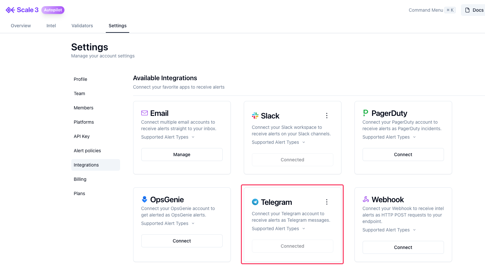The width and height of the screenshot is (485, 273).
Task: Connect the OpsGenie integration
Action: [x=182, y=241]
